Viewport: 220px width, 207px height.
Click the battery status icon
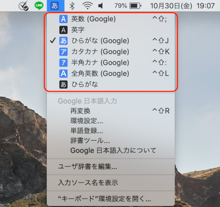[x=135, y=6]
